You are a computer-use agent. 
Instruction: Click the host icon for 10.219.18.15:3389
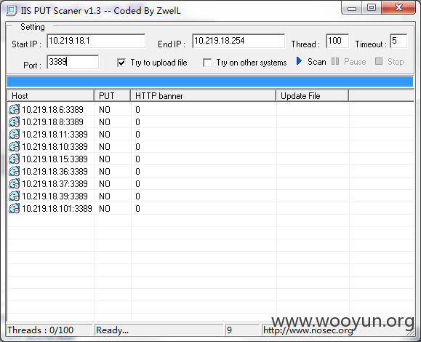15,159
